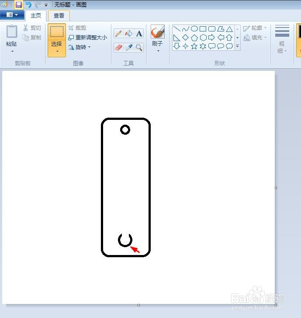Choose the Curve shape
This screenshot has height=318, width=301.
click(186, 29)
